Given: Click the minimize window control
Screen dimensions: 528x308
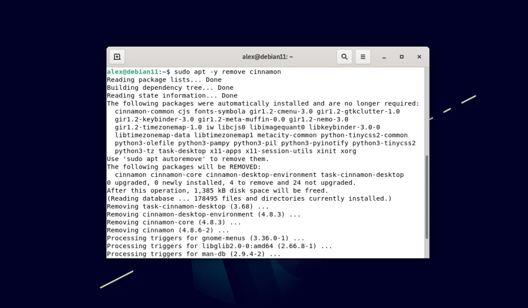Looking at the screenshot, I should [x=384, y=57].
